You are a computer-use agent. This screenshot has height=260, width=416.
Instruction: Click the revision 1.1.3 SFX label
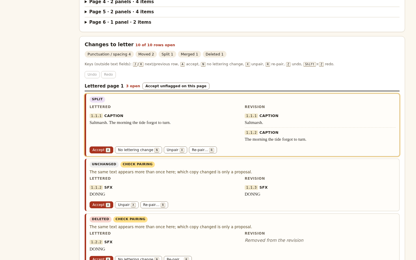tap(256, 187)
